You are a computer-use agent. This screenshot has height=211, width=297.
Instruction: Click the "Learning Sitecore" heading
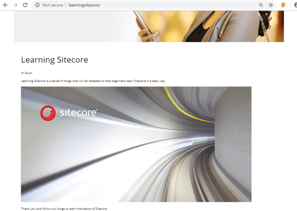click(x=54, y=60)
